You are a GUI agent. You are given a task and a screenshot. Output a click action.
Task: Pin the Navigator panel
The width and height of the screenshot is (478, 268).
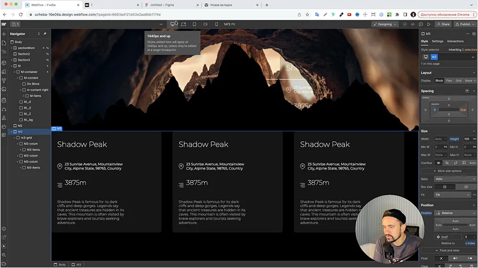pyautogui.click(x=45, y=34)
